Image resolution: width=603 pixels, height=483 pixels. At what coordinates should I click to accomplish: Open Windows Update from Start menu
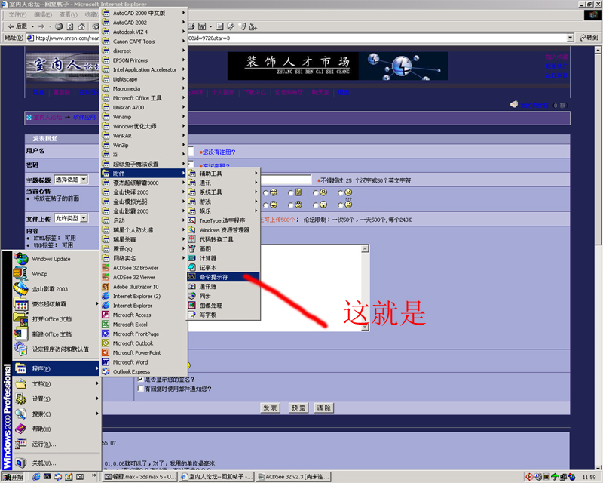click(57, 259)
